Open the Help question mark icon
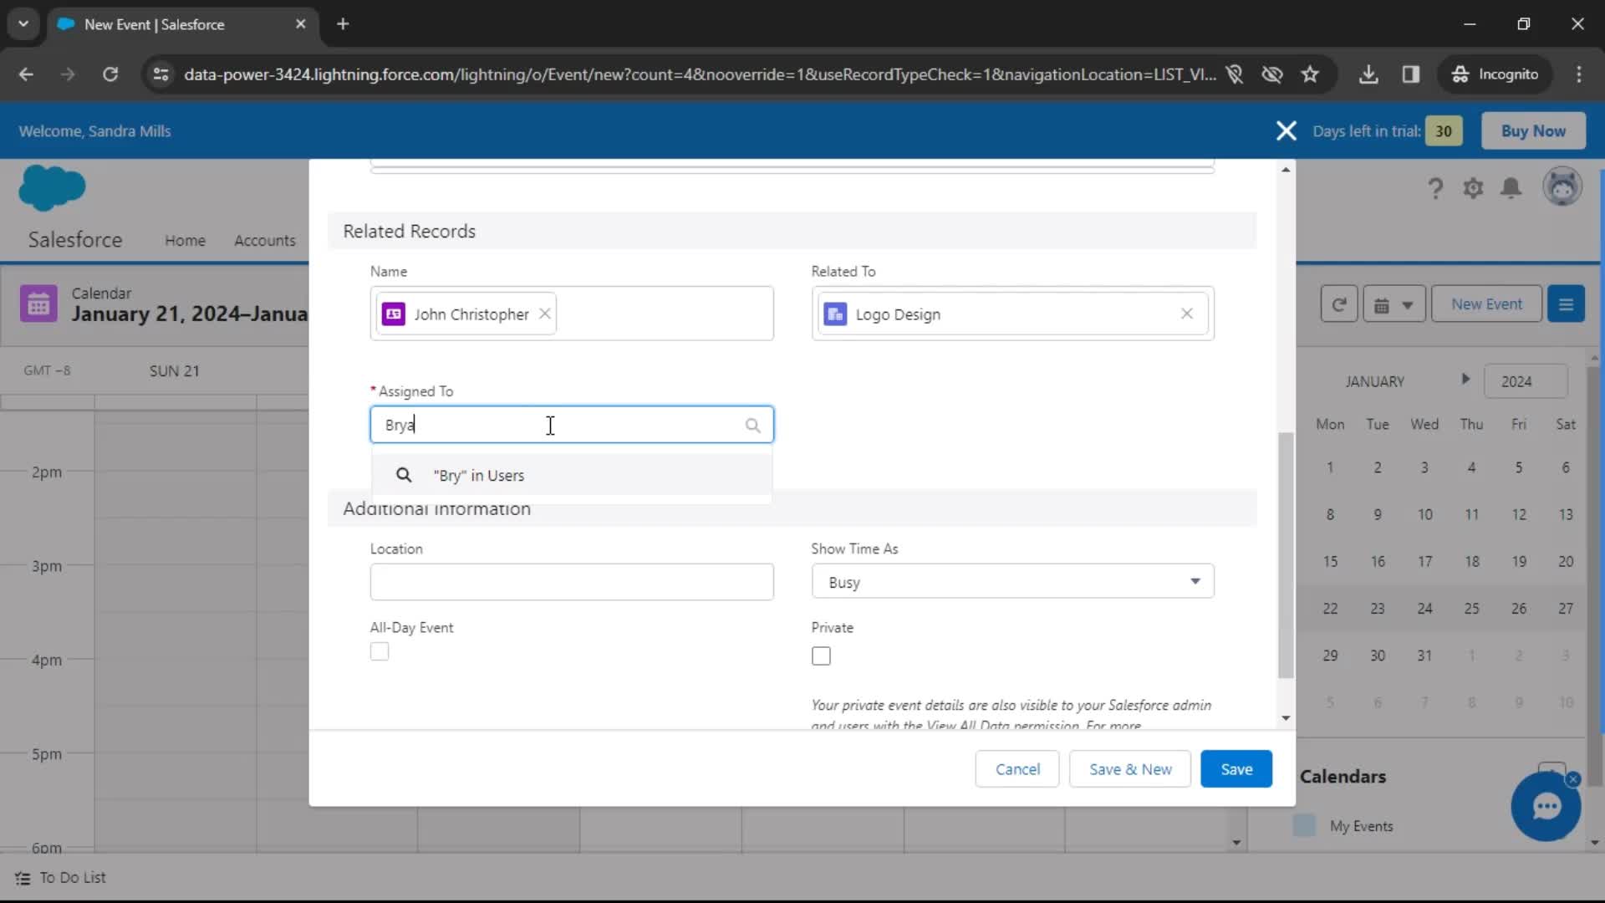The width and height of the screenshot is (1605, 903). tap(1435, 188)
